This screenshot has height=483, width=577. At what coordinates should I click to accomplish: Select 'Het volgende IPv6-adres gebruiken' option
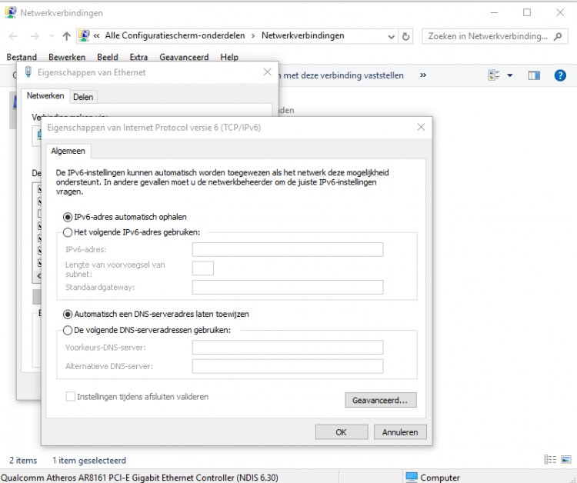tap(68, 232)
